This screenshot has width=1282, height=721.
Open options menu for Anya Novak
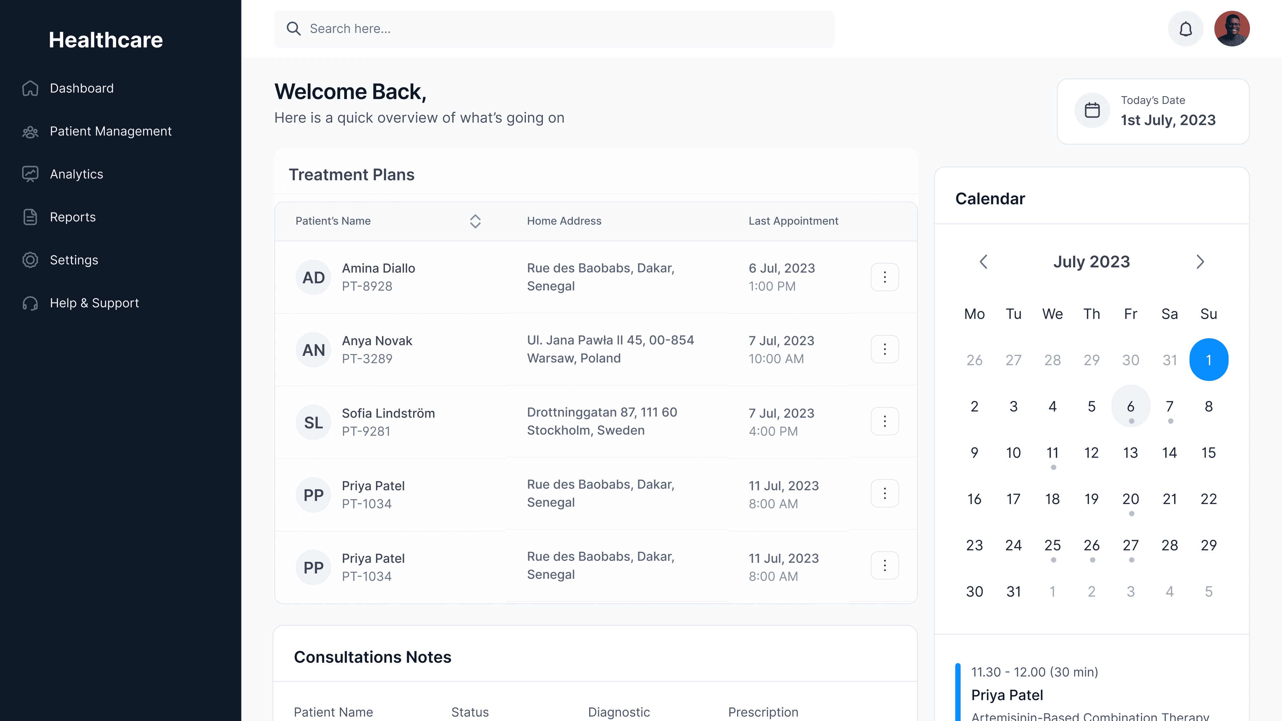click(x=884, y=349)
